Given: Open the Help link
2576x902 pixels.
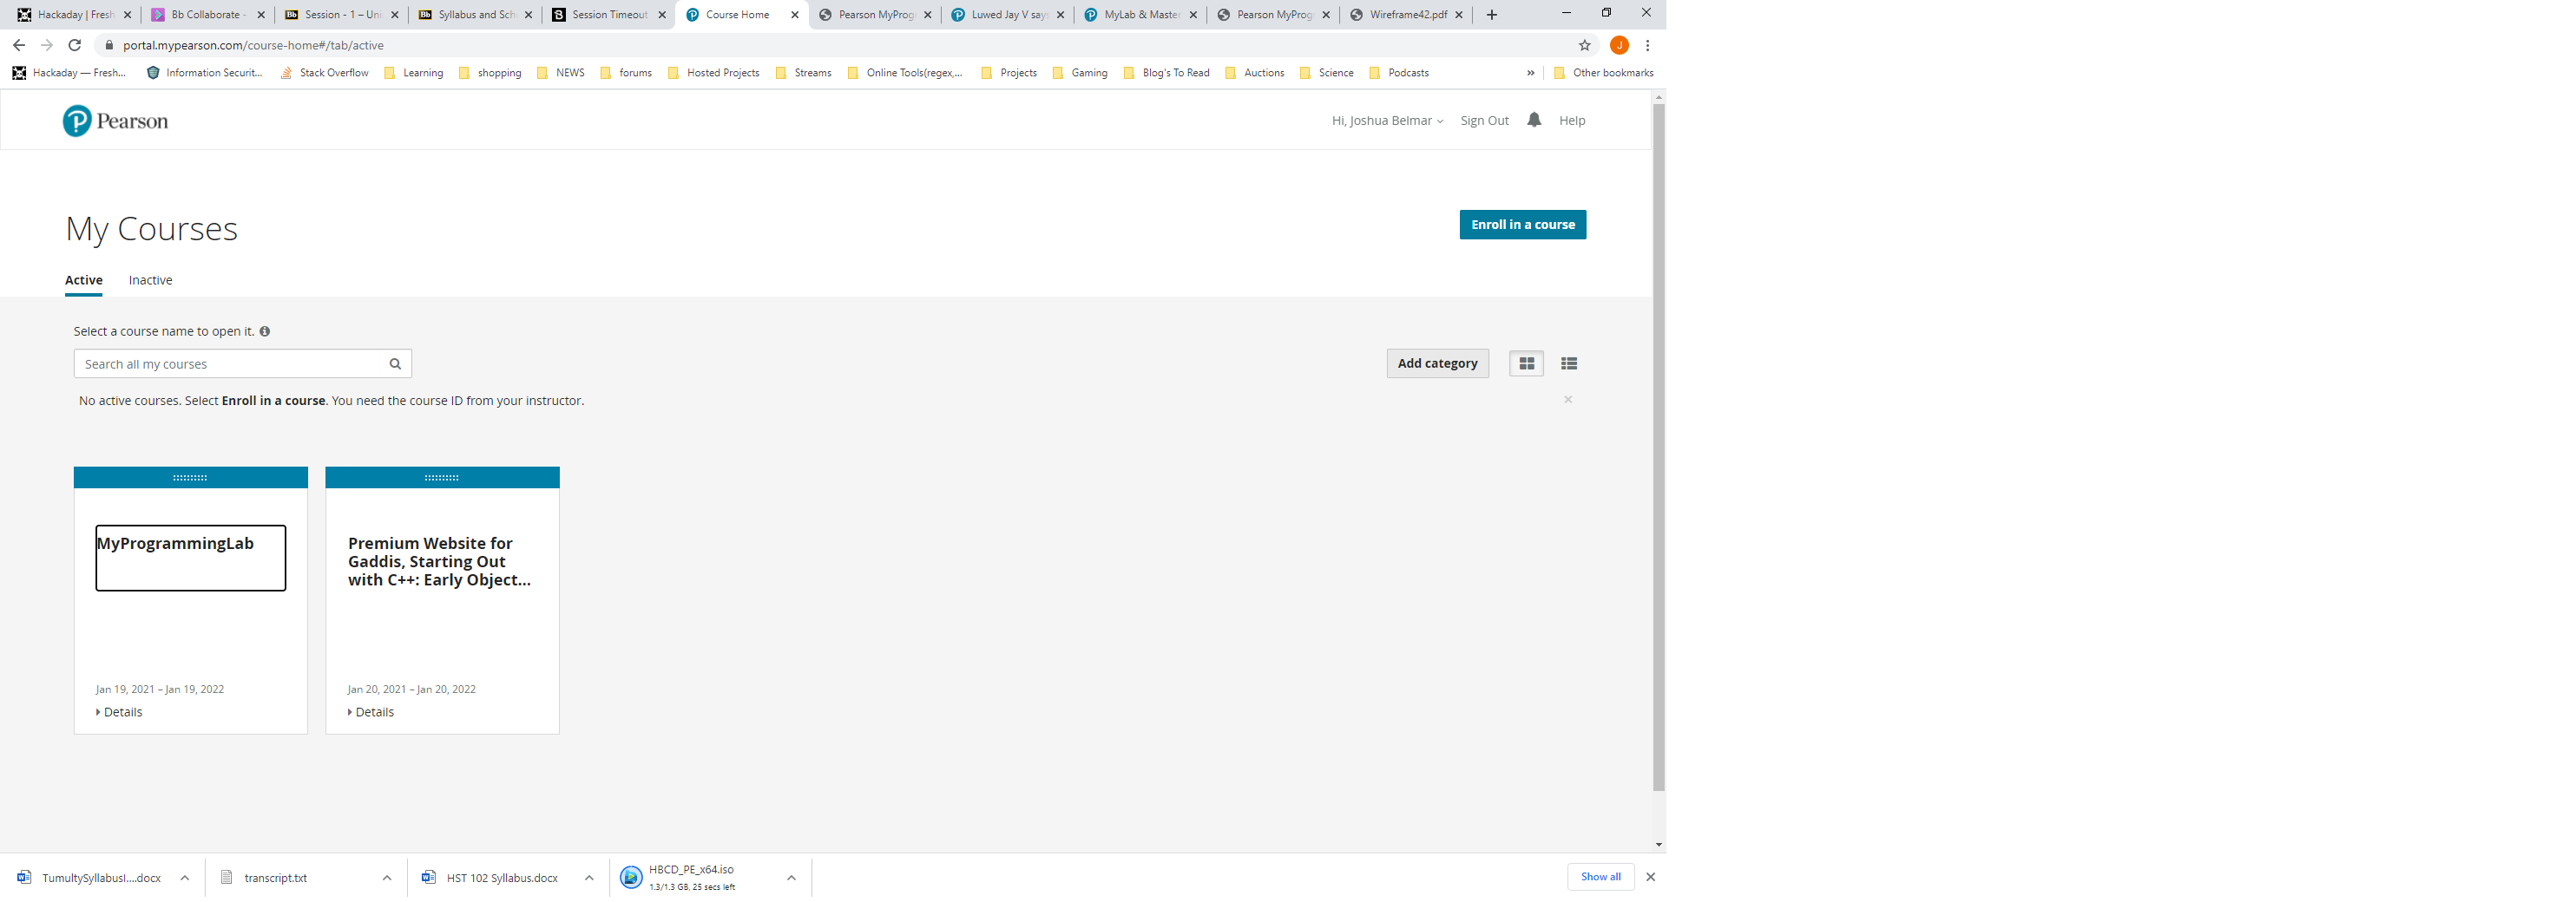Looking at the screenshot, I should click(1571, 121).
